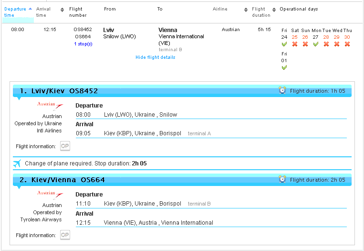Click the Austrian logo in the Kiev/Vienna segment

tap(50, 195)
